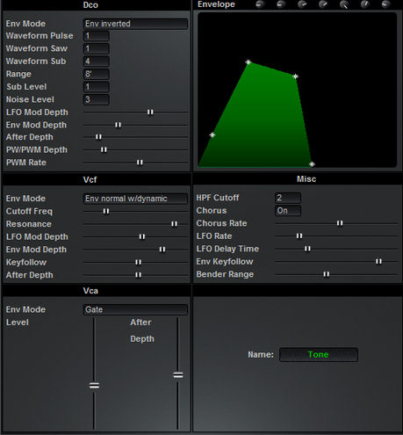Screen dimensions: 403x435
Task: Click the HPF Cutoff value box
Action: [x=288, y=198]
